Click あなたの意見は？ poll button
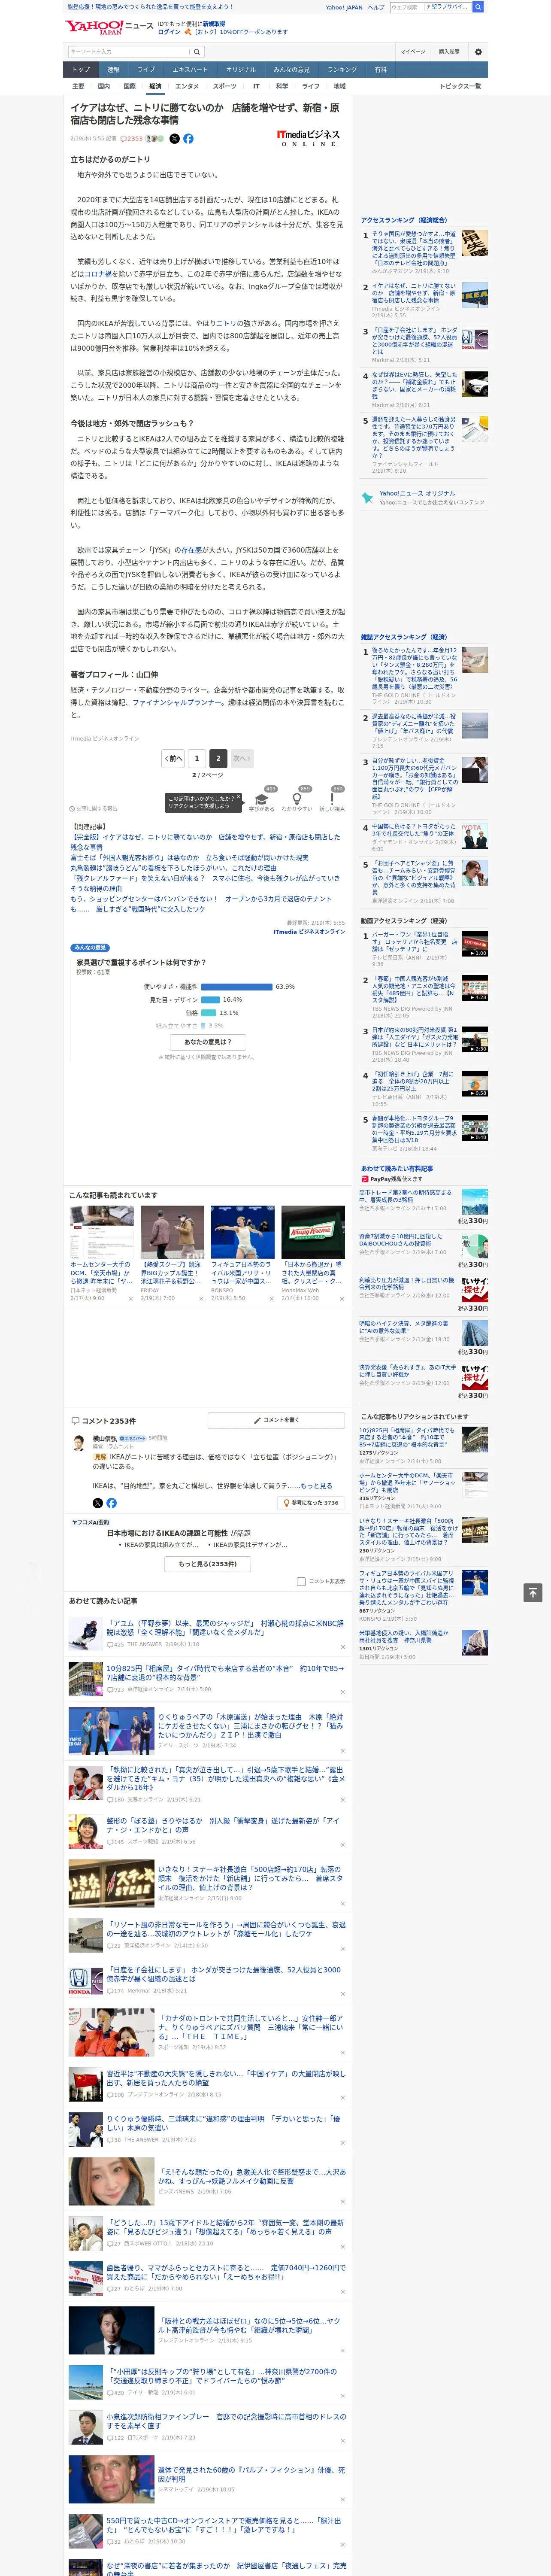This screenshot has width=551, height=2576. (208, 1042)
